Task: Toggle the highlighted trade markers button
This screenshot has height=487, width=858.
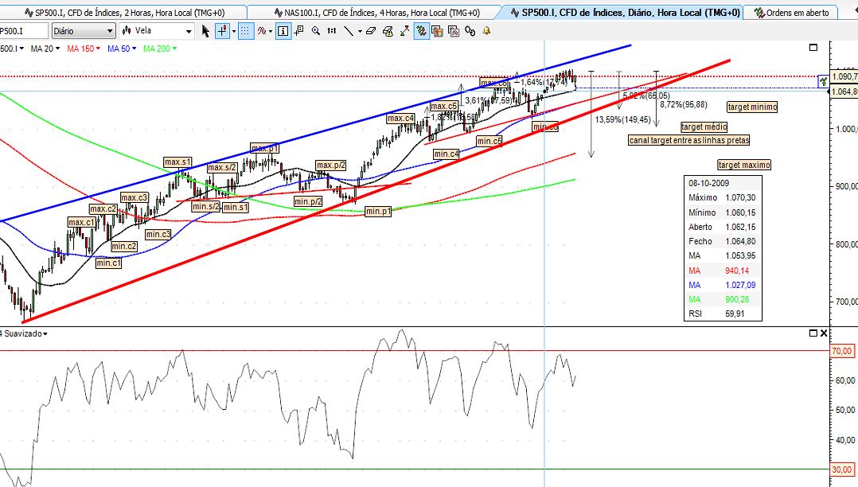Action: (x=421, y=31)
